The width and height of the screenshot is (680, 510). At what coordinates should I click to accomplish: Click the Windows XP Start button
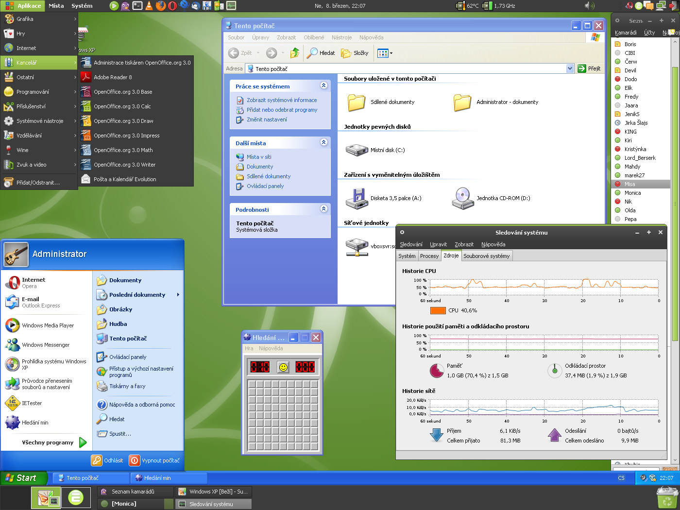click(x=24, y=478)
